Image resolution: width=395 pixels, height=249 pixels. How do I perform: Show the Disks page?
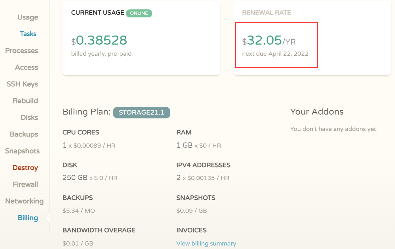(x=29, y=117)
